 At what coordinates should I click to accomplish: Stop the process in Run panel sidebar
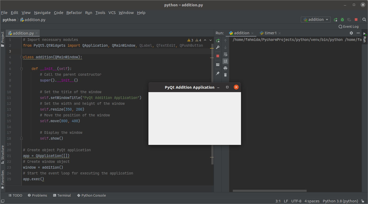218,56
